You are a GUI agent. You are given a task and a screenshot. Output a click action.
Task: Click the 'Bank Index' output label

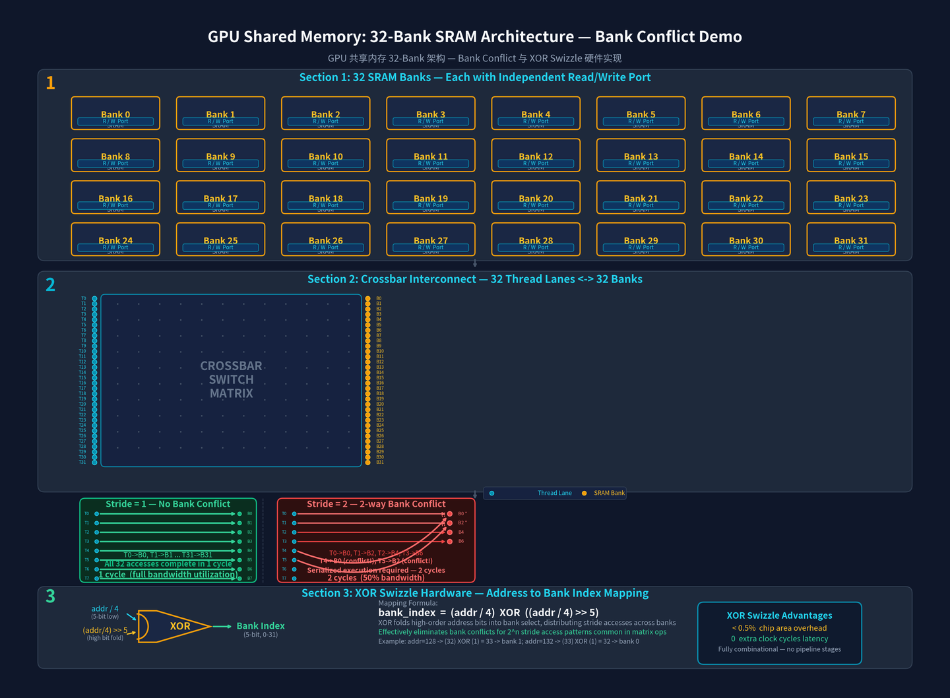261,626
